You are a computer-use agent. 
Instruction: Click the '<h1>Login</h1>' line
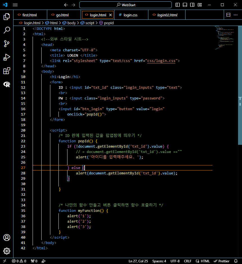[65, 77]
